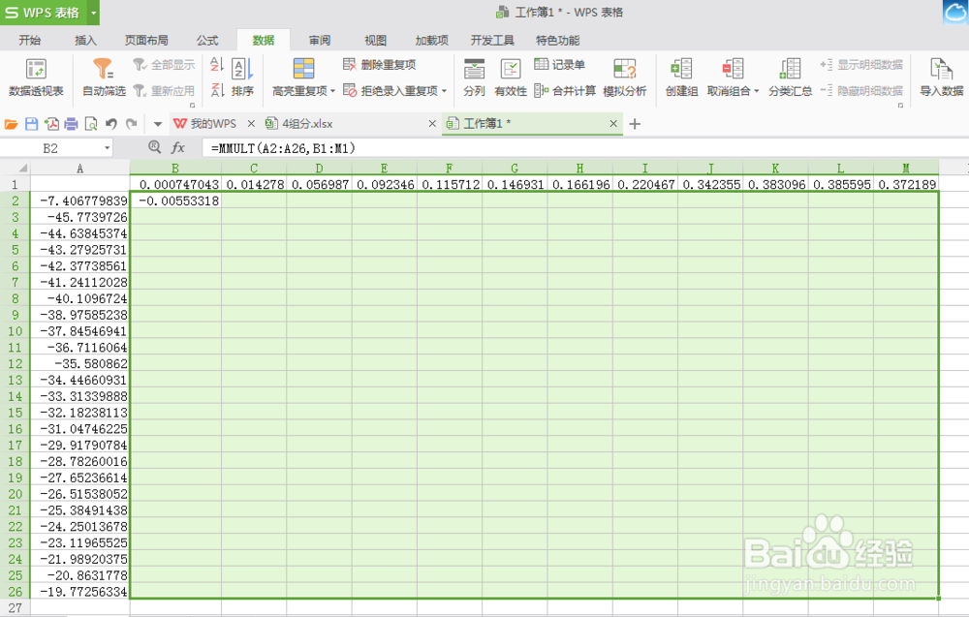Expand the 高亮重复项 dropdown arrow
Screen dimensions: 969x617
(332, 91)
